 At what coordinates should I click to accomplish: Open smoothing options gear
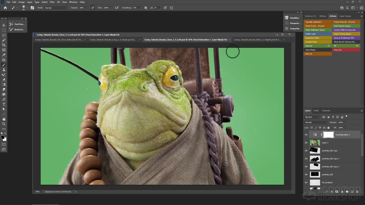click(x=146, y=7)
